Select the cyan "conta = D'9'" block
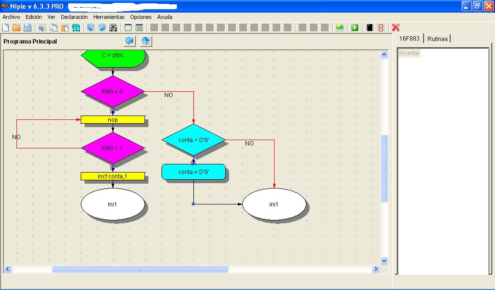This screenshot has width=495, height=290. point(193,172)
